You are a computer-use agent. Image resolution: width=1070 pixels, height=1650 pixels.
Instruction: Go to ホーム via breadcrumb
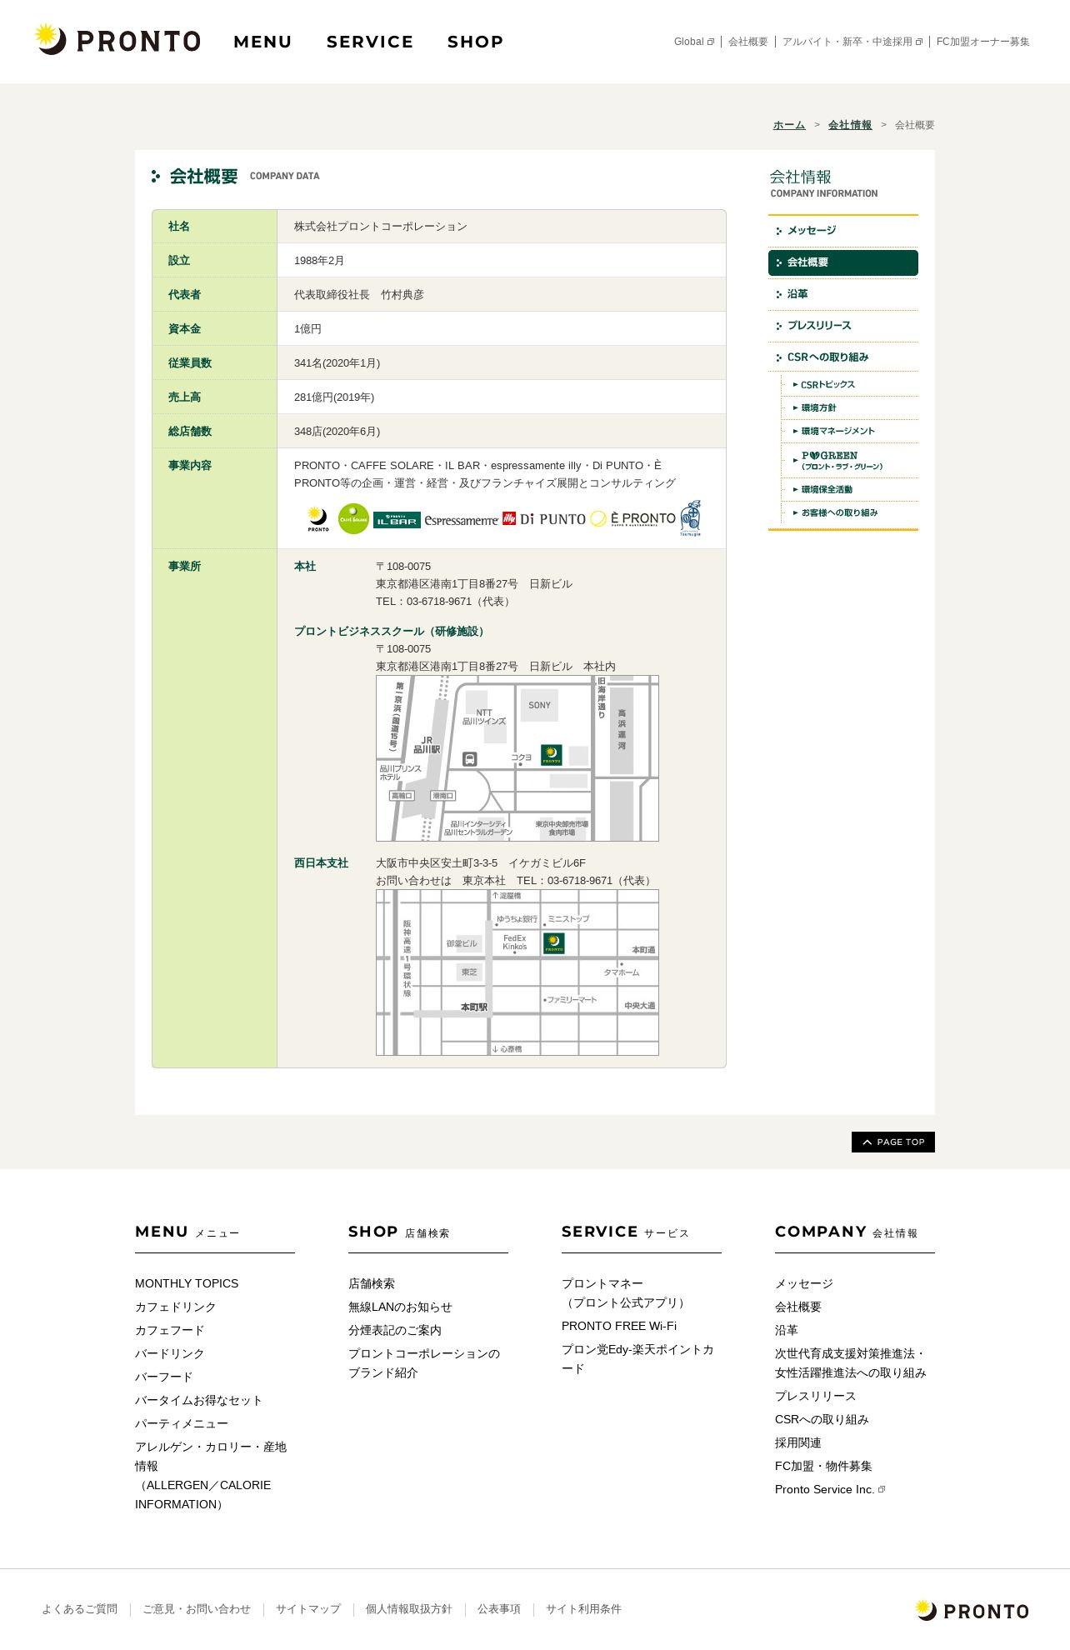click(x=789, y=125)
